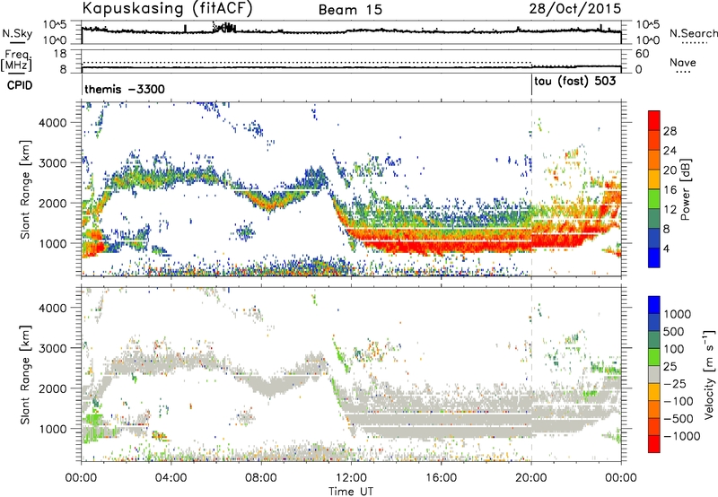The image size is (718, 497).
Task: Click the 'Velocity [m s-1]' colorbar label
Action: pyautogui.click(x=709, y=374)
